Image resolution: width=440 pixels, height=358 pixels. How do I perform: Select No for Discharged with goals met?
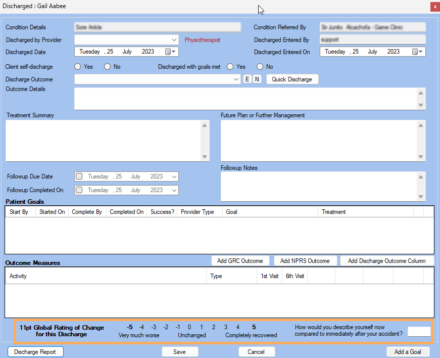[260, 67]
